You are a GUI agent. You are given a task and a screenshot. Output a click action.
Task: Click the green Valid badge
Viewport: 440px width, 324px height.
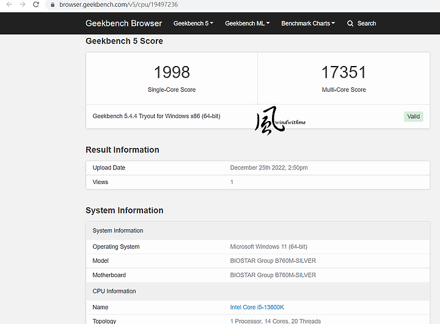pos(414,117)
